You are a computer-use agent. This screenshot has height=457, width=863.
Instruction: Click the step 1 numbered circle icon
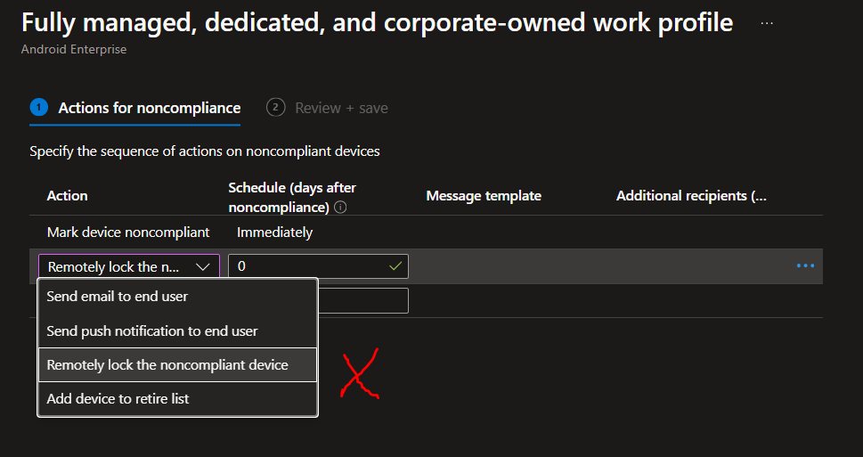point(38,108)
